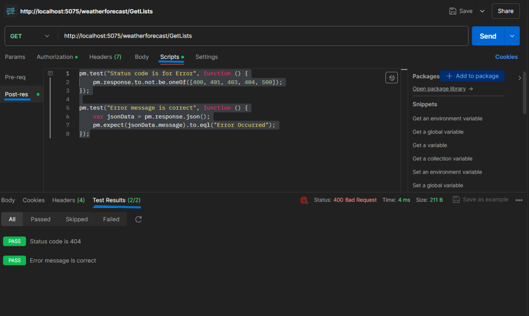Image resolution: width=529 pixels, height=316 pixels.
Task: Click the network globe icon beside Status
Action: tap(304, 200)
